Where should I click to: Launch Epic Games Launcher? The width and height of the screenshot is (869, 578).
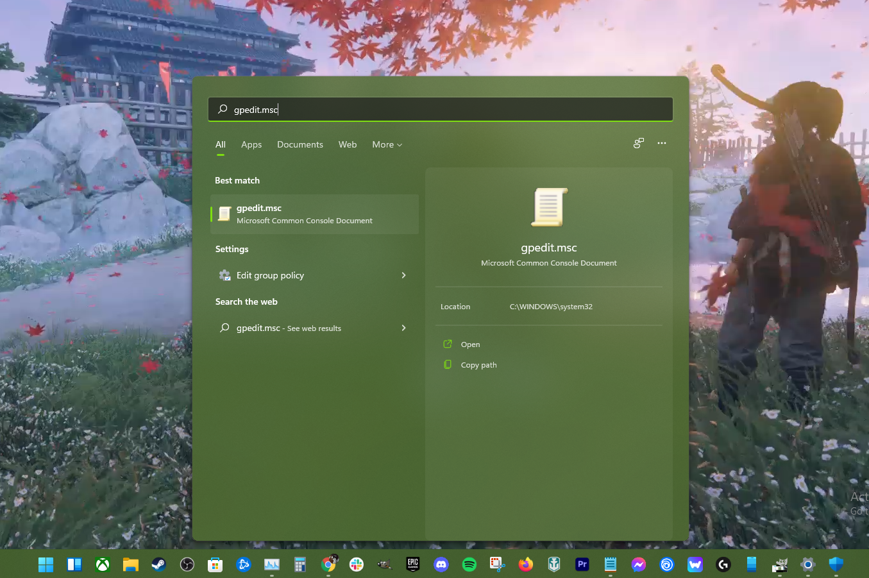click(413, 565)
